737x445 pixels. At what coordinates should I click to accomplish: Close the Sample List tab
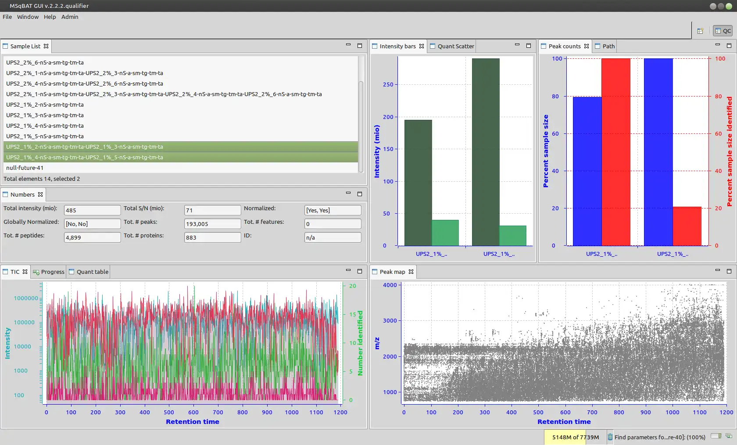tap(46, 46)
